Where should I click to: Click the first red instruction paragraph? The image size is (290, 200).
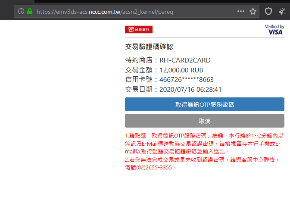coord(204,144)
